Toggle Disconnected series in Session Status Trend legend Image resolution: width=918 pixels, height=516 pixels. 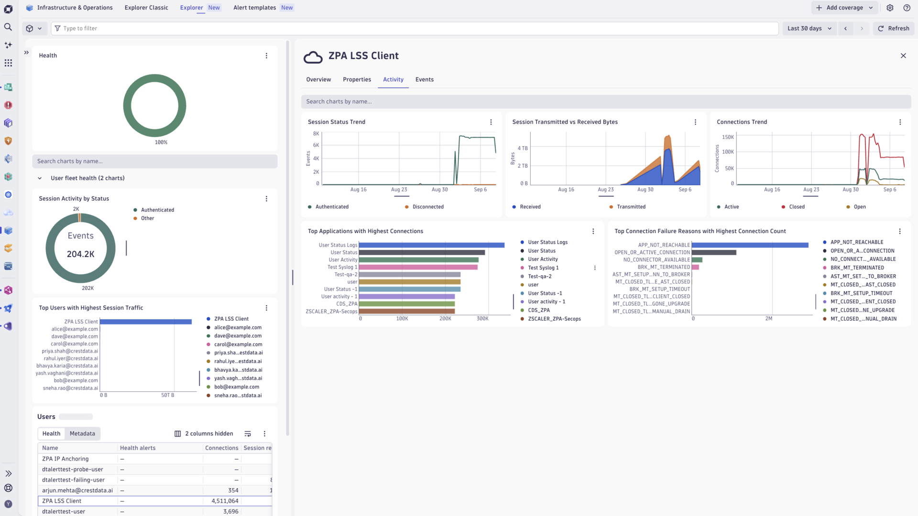click(424, 207)
